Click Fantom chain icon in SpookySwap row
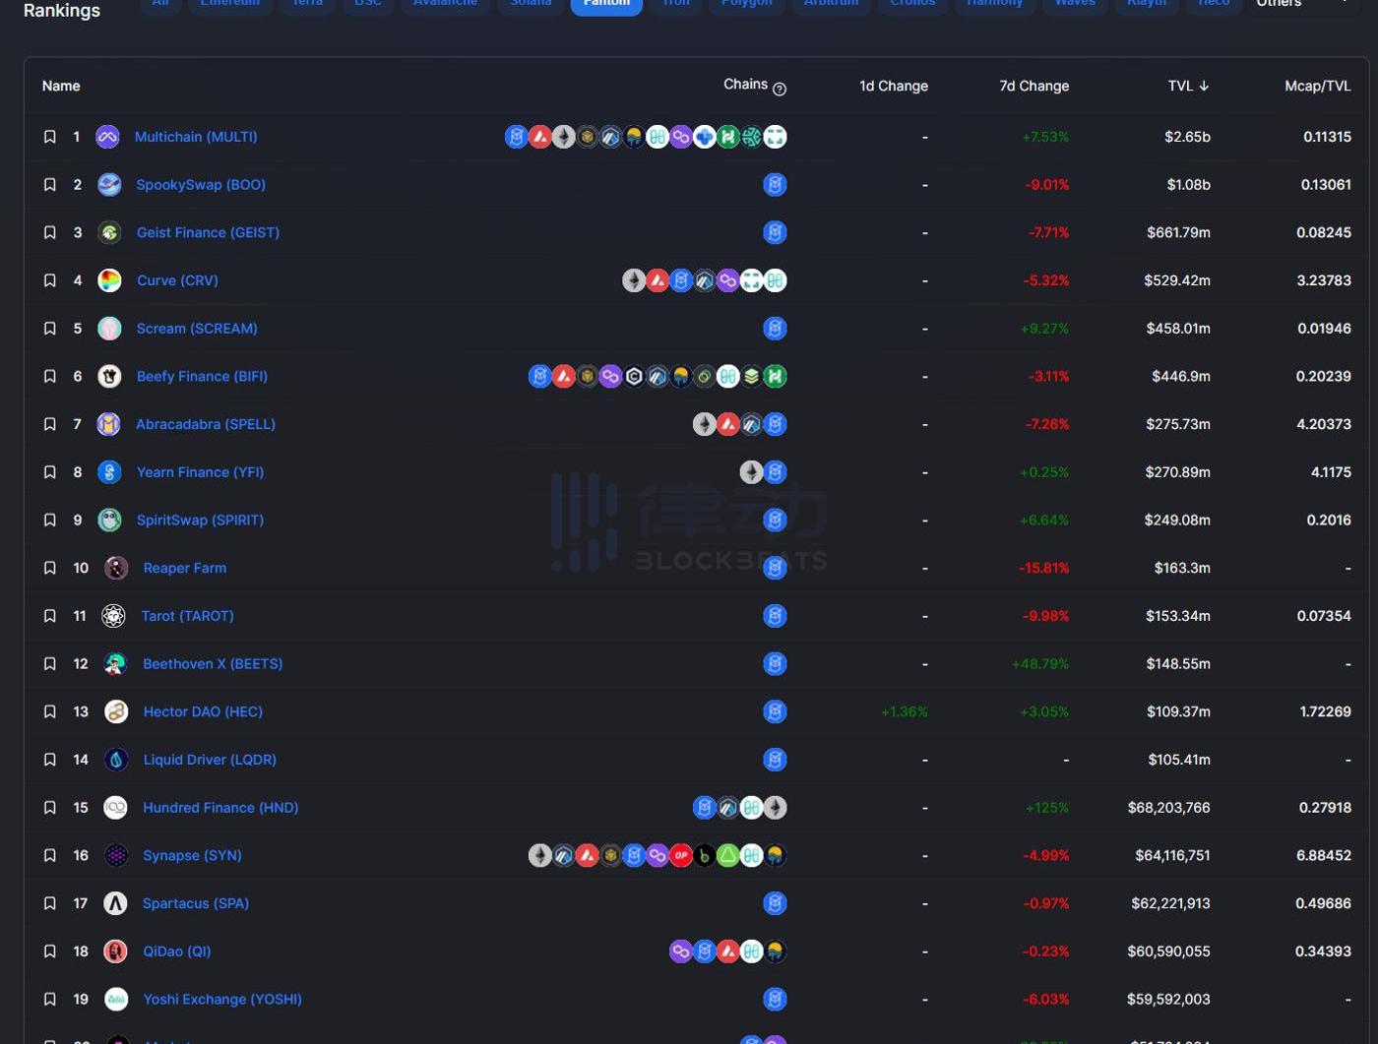Screen dimensions: 1378x1044 click(775, 185)
